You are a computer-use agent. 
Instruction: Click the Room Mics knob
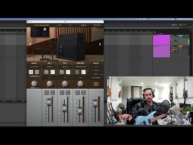[x=80, y=84]
